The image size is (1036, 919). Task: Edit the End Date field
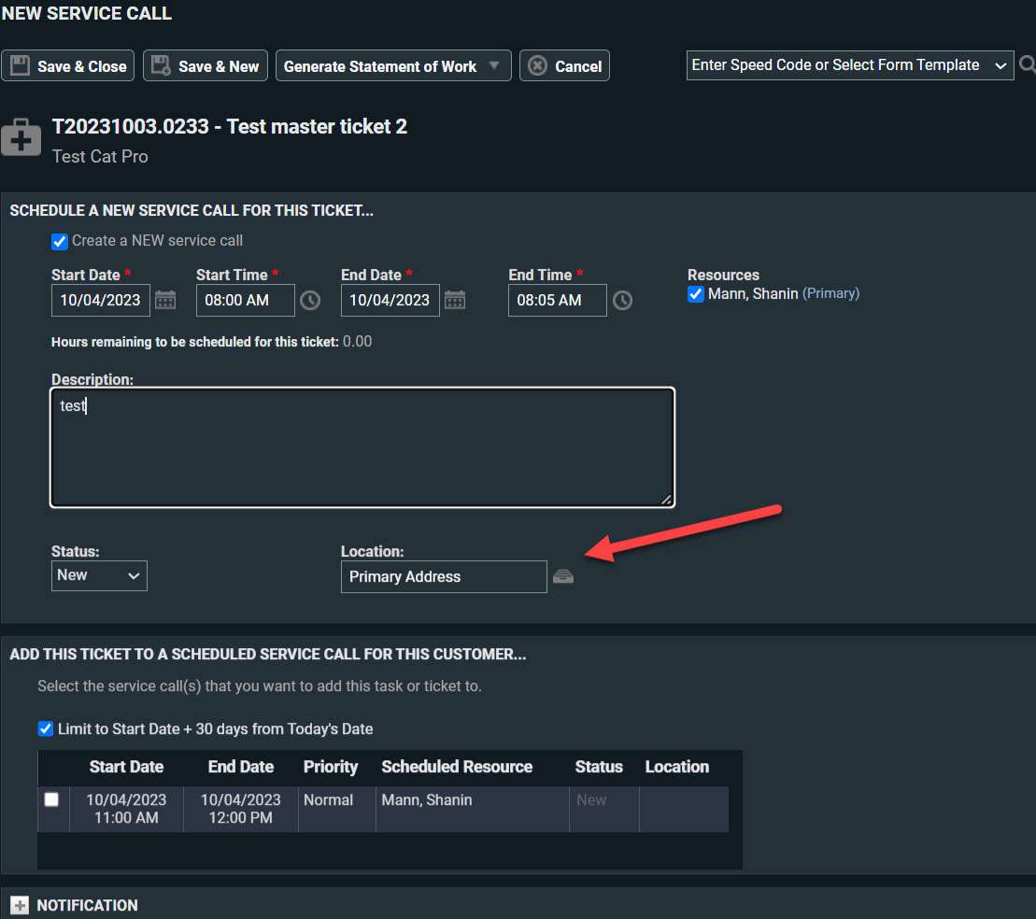click(390, 301)
